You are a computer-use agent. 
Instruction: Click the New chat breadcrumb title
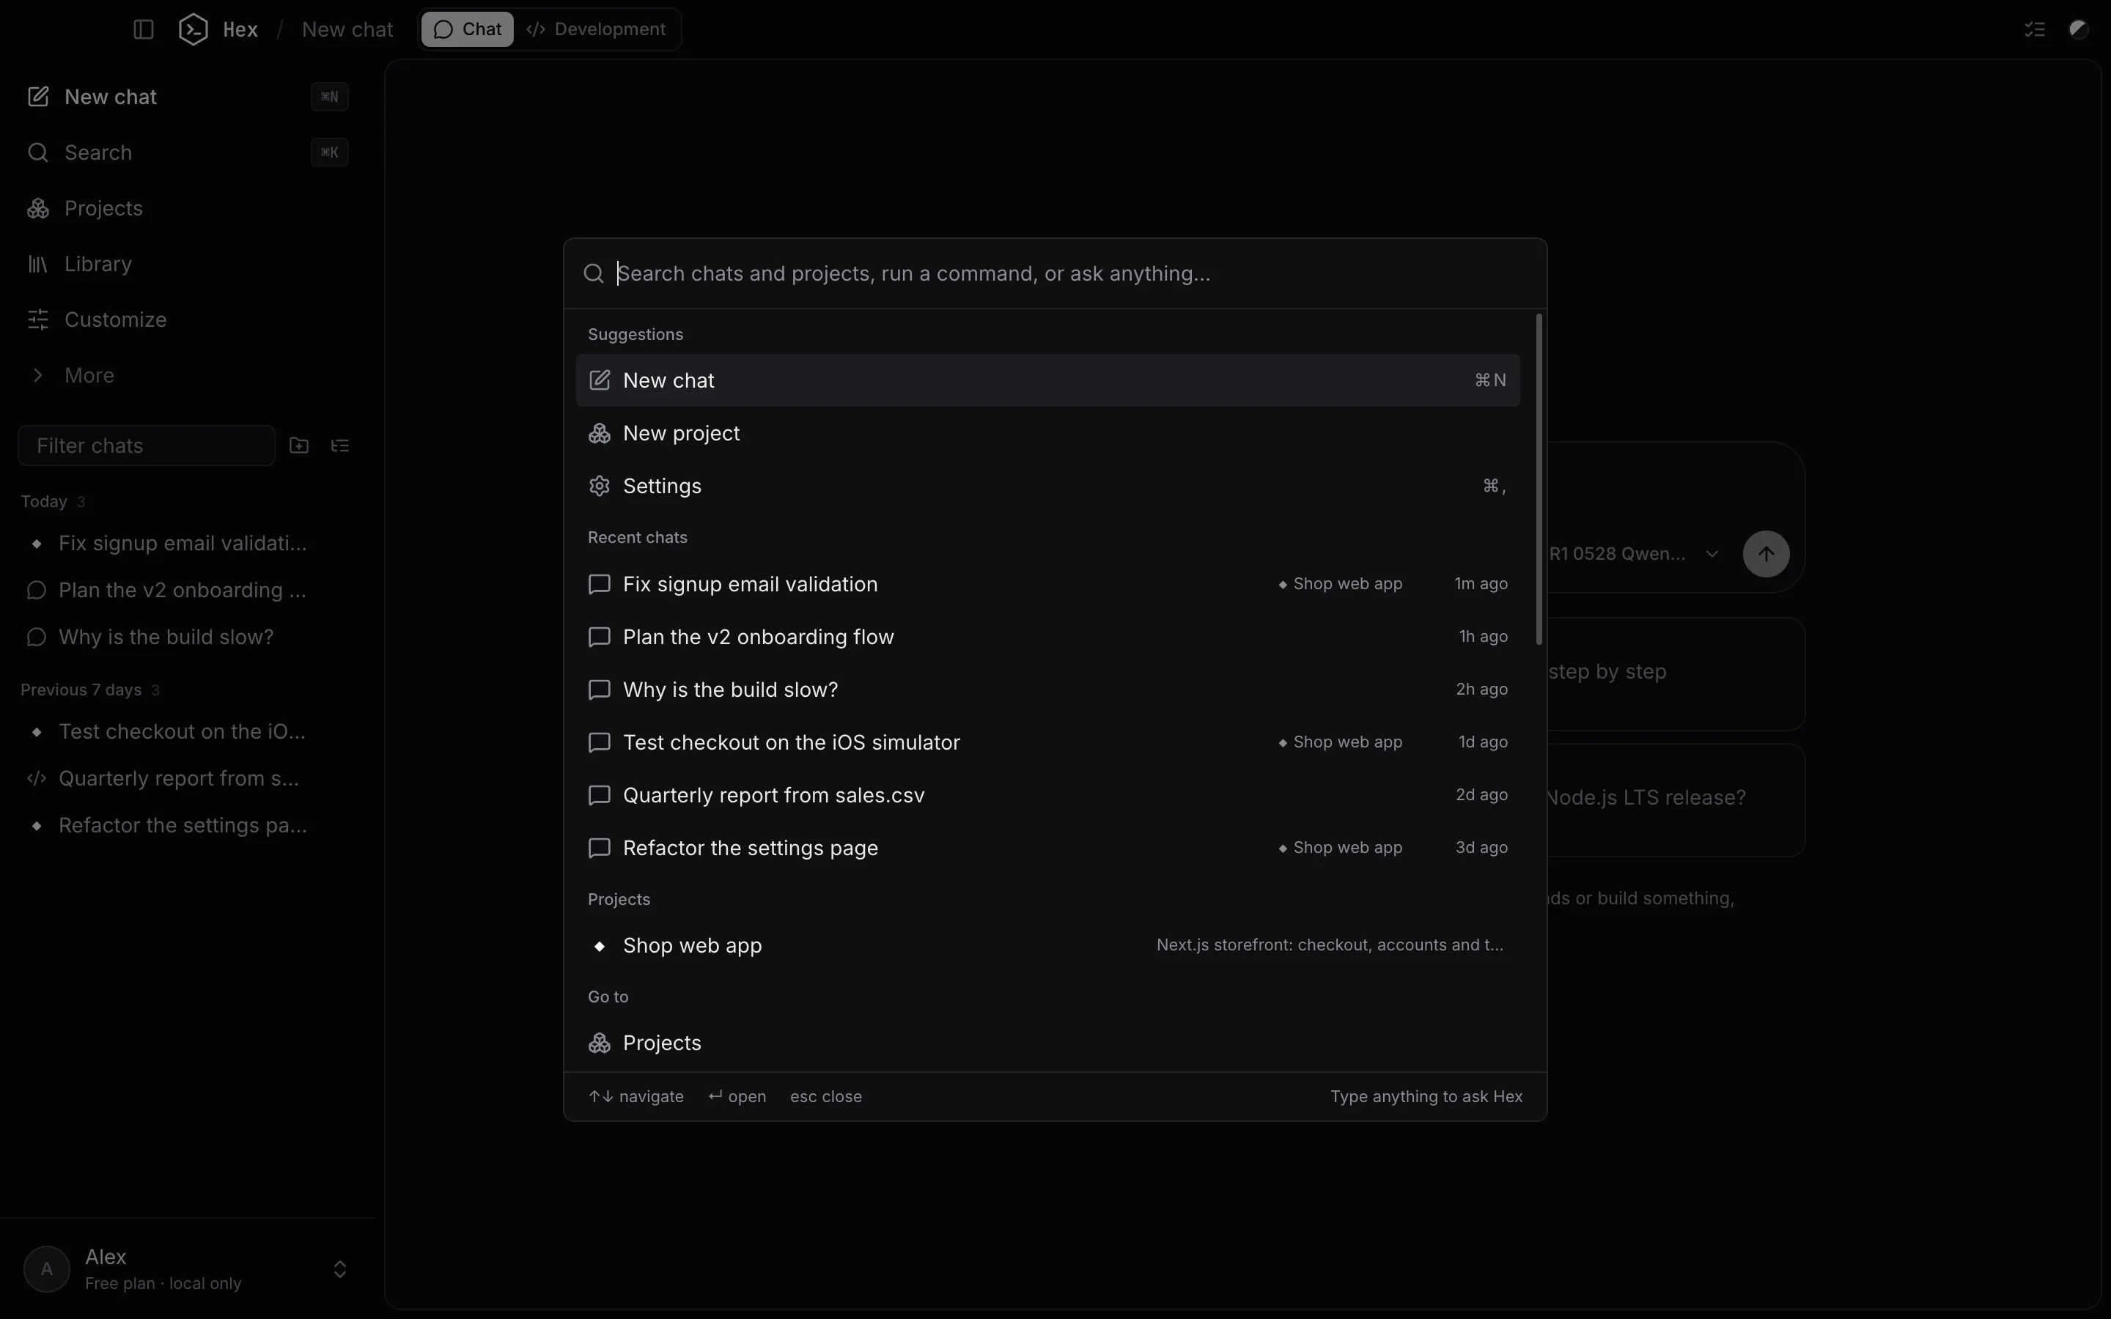(x=347, y=29)
